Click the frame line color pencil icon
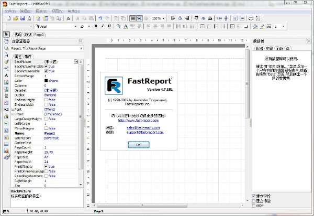This screenshot has height=216, width=314. (262, 26)
